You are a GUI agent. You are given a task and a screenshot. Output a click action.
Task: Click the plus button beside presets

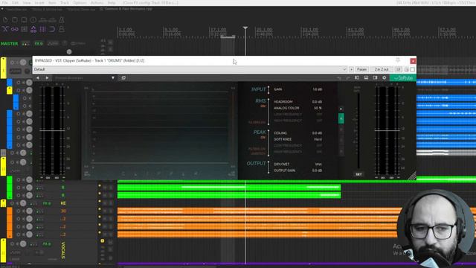(351, 69)
